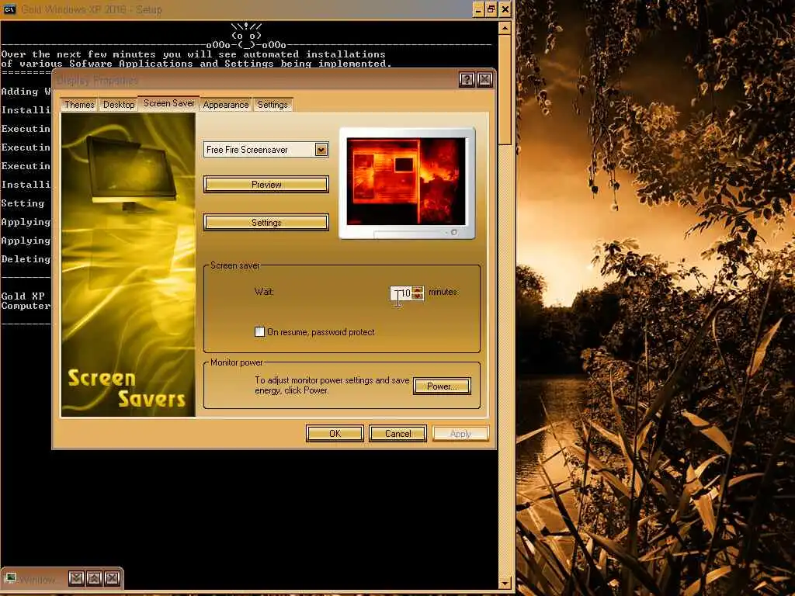Open the Power... monitor settings button
The height and width of the screenshot is (596, 795).
[x=442, y=386]
